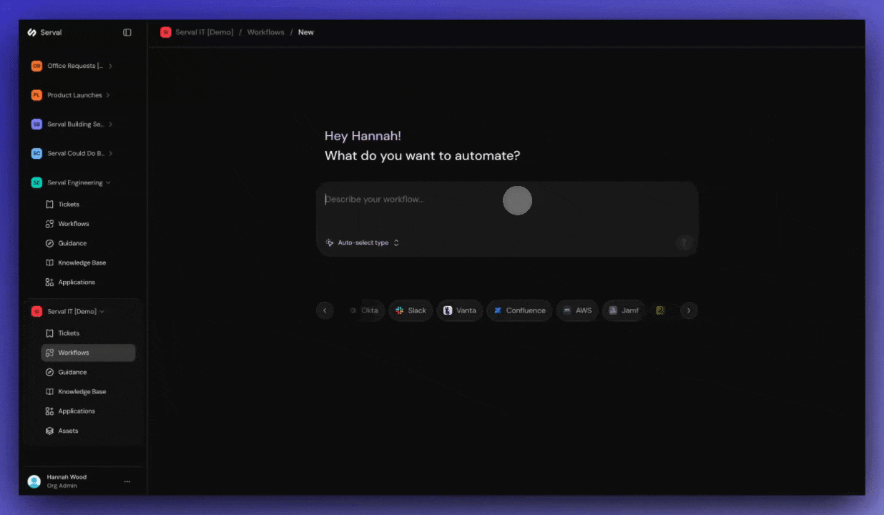Open the Serval Could Do B... workspace
Screen dimensions: 884x515
point(76,153)
